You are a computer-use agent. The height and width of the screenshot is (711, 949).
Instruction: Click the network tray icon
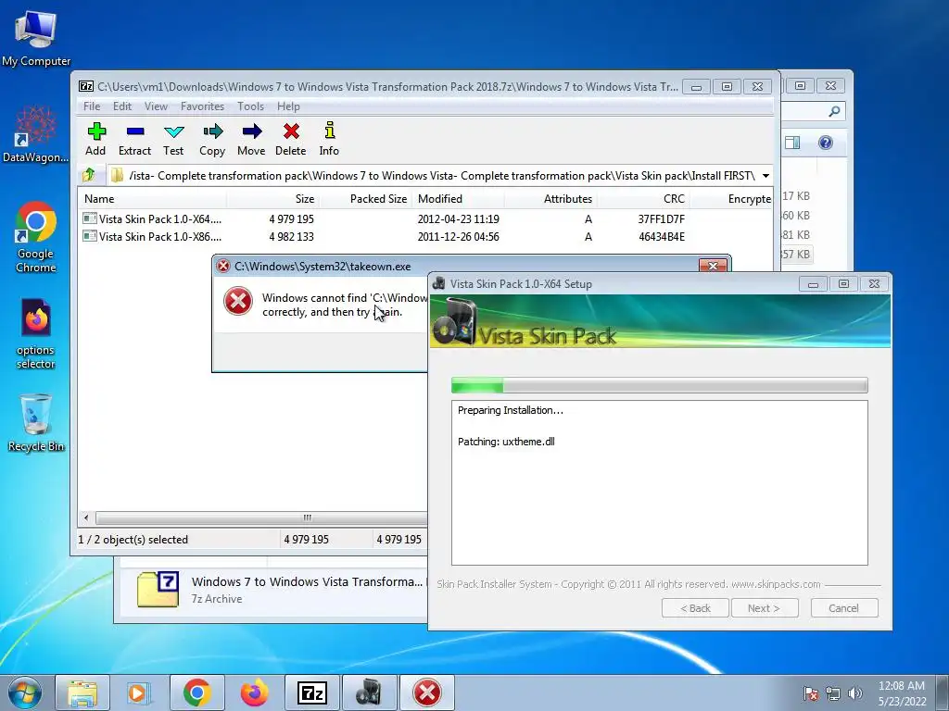pyautogui.click(x=833, y=693)
